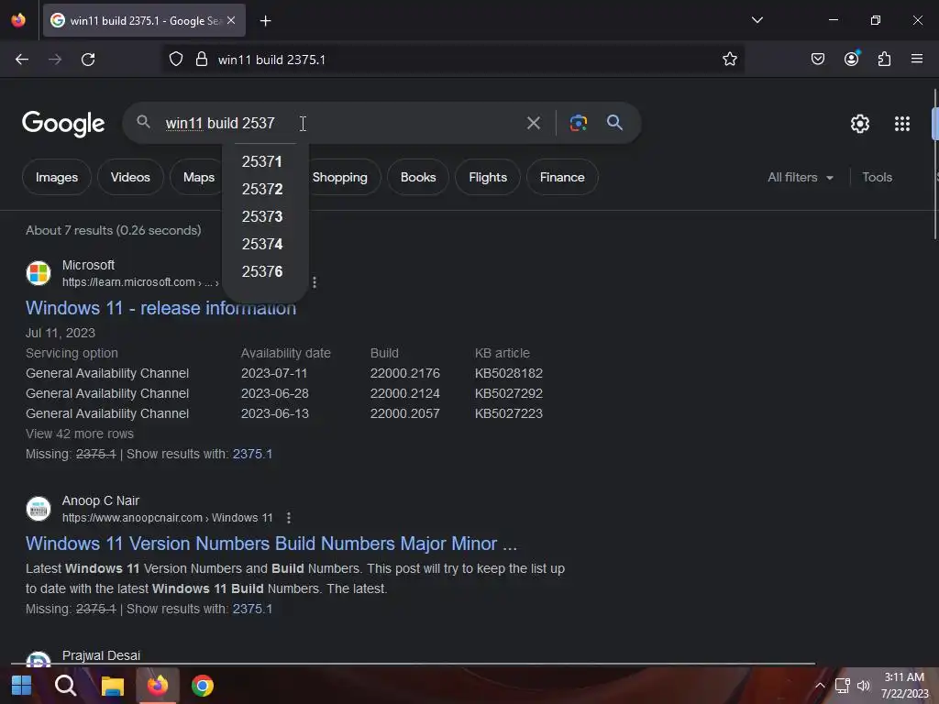Bookmark this page with the star
This screenshot has width=939, height=704.
coord(729,60)
